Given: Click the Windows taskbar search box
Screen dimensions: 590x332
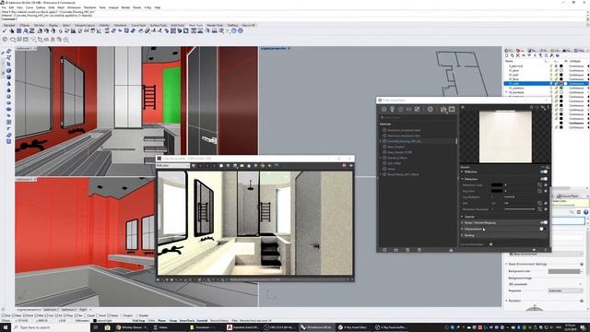Looking at the screenshot, I should click(51, 327).
